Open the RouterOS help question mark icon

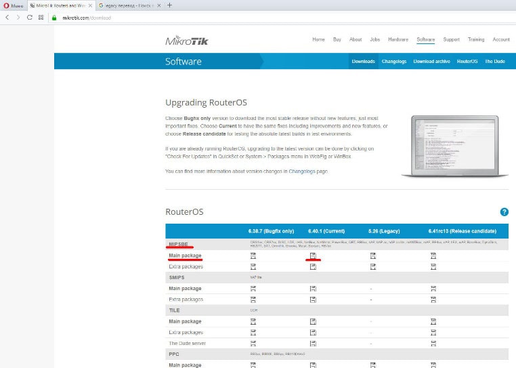pyautogui.click(x=504, y=212)
